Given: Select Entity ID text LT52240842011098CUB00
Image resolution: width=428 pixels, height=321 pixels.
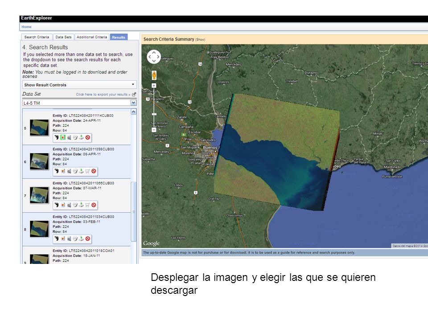Looking at the screenshot, I should tap(91, 149).
